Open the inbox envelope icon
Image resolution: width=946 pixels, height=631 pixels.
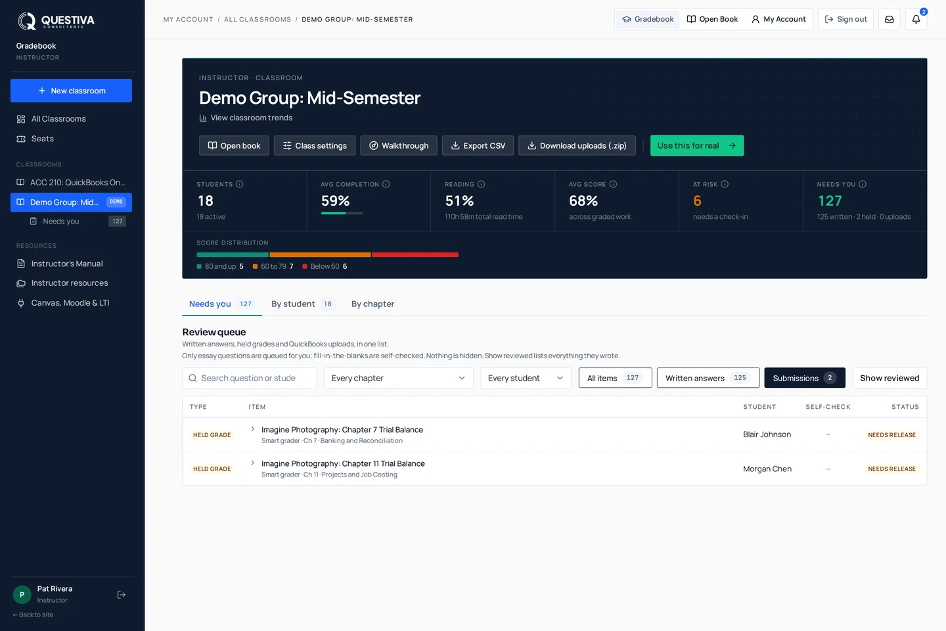click(889, 19)
